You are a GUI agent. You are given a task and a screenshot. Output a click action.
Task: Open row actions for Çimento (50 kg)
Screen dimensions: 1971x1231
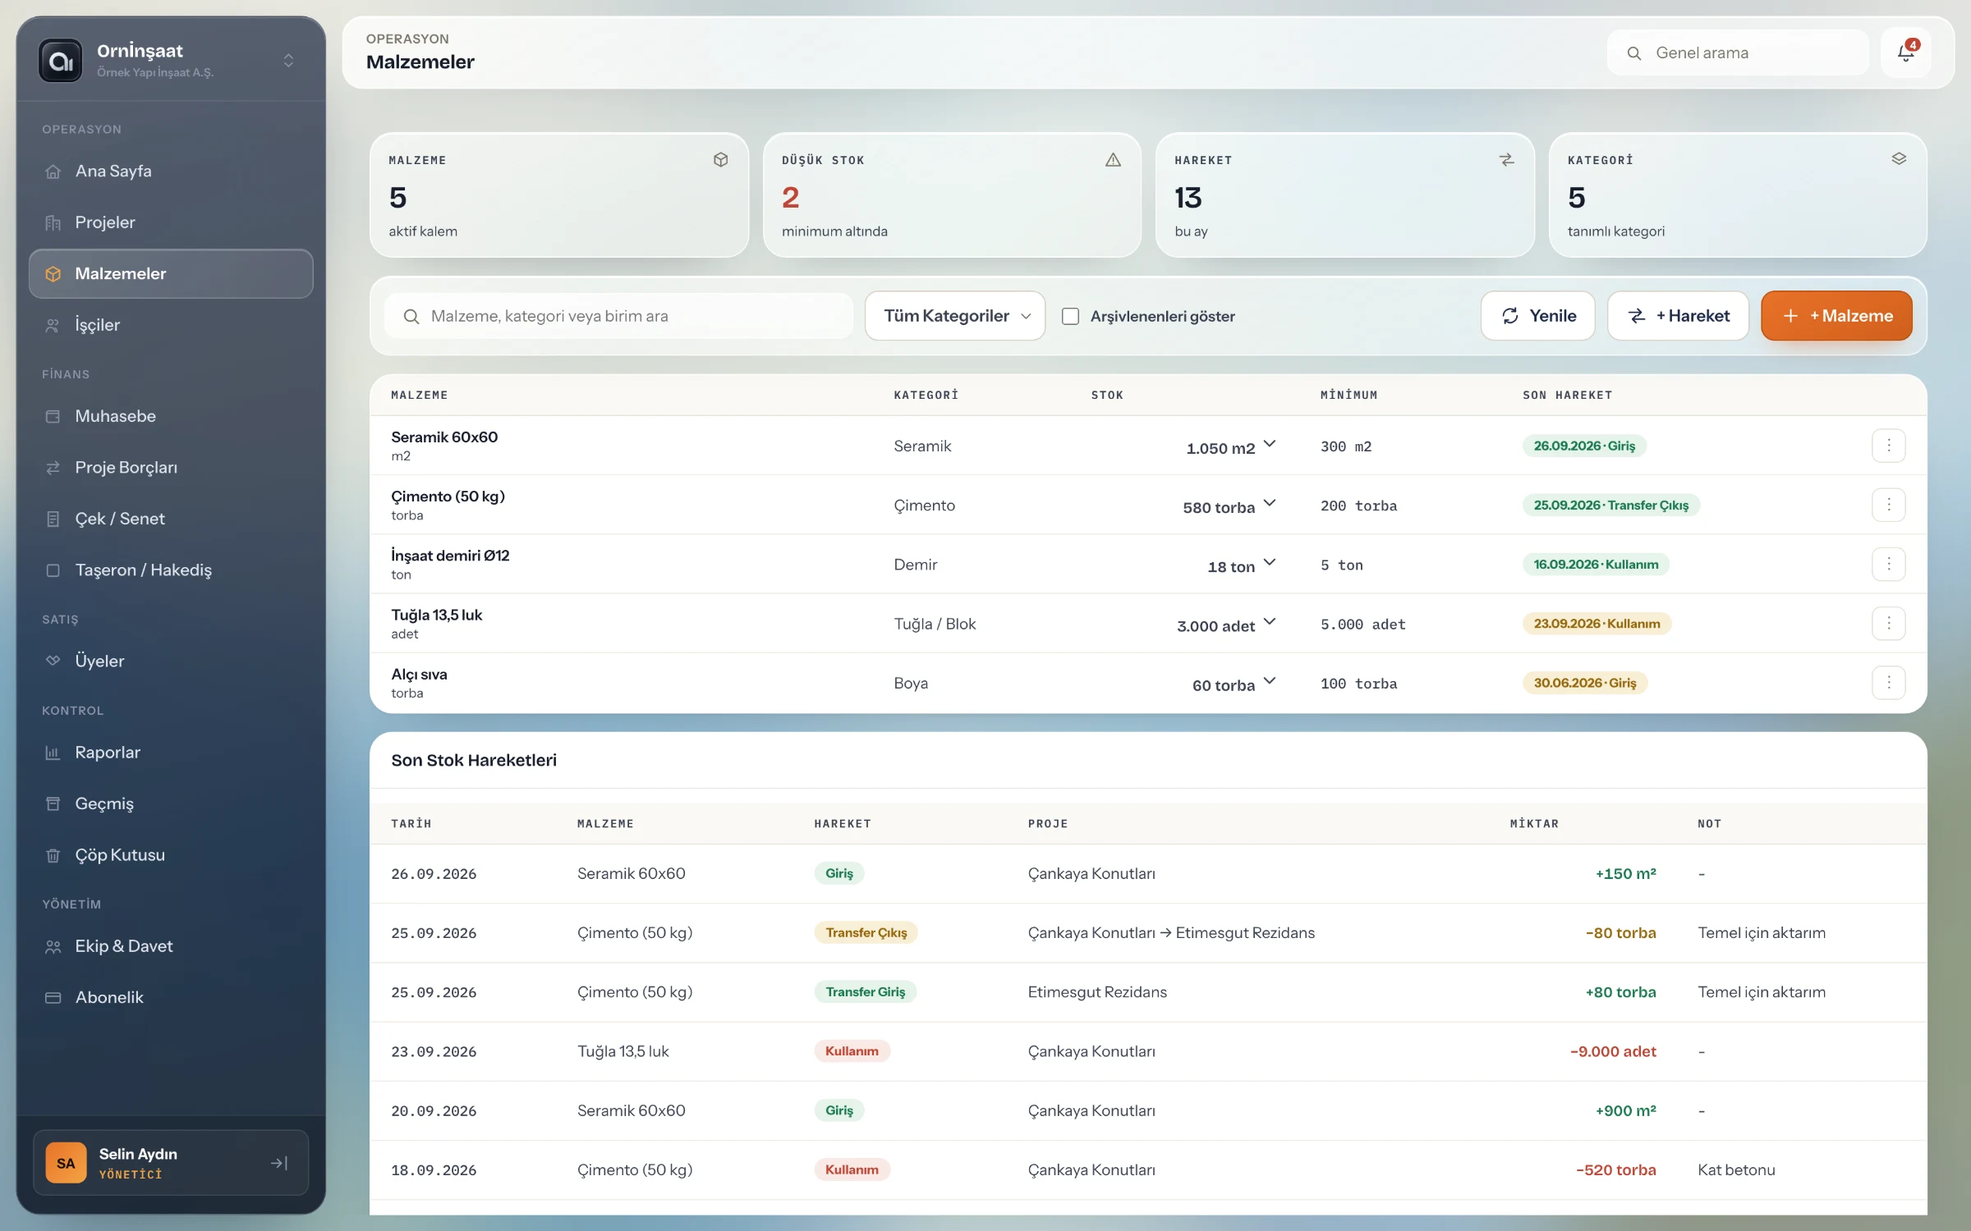(1888, 505)
